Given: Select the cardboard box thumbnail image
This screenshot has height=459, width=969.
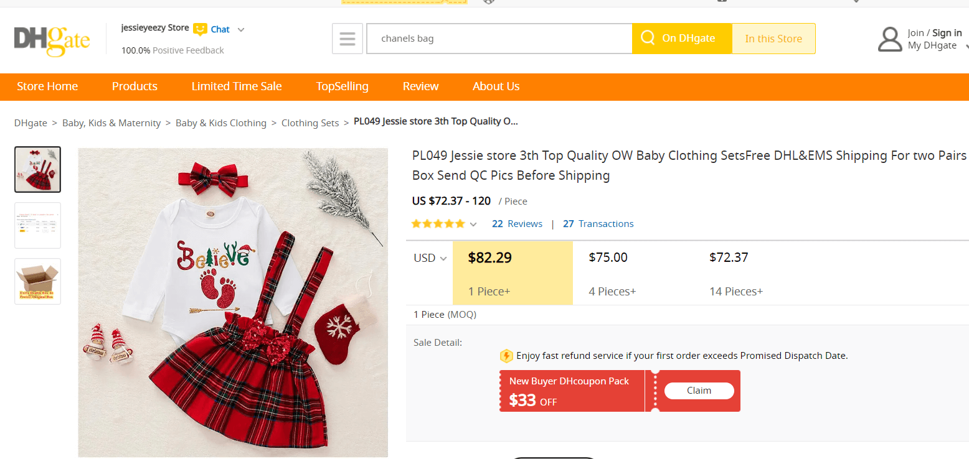Looking at the screenshot, I should [38, 281].
